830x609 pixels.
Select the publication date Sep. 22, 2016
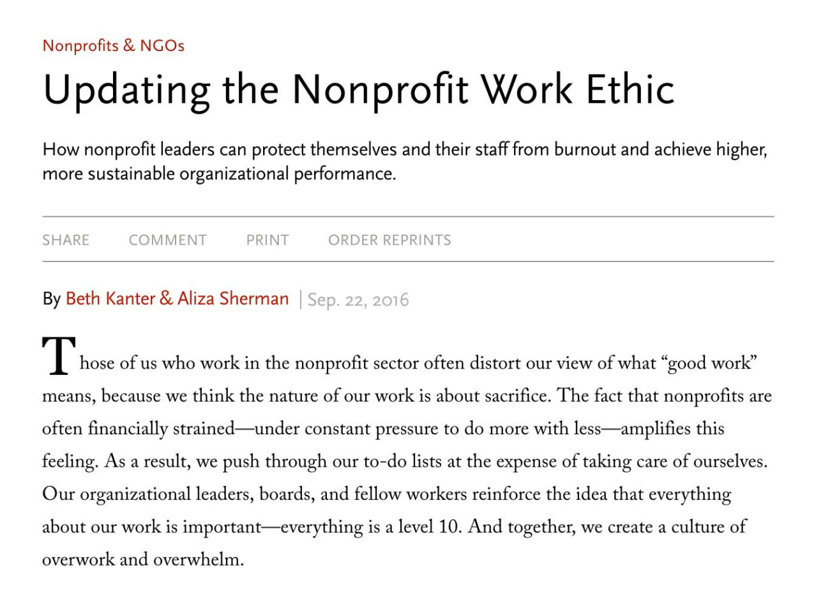[359, 300]
